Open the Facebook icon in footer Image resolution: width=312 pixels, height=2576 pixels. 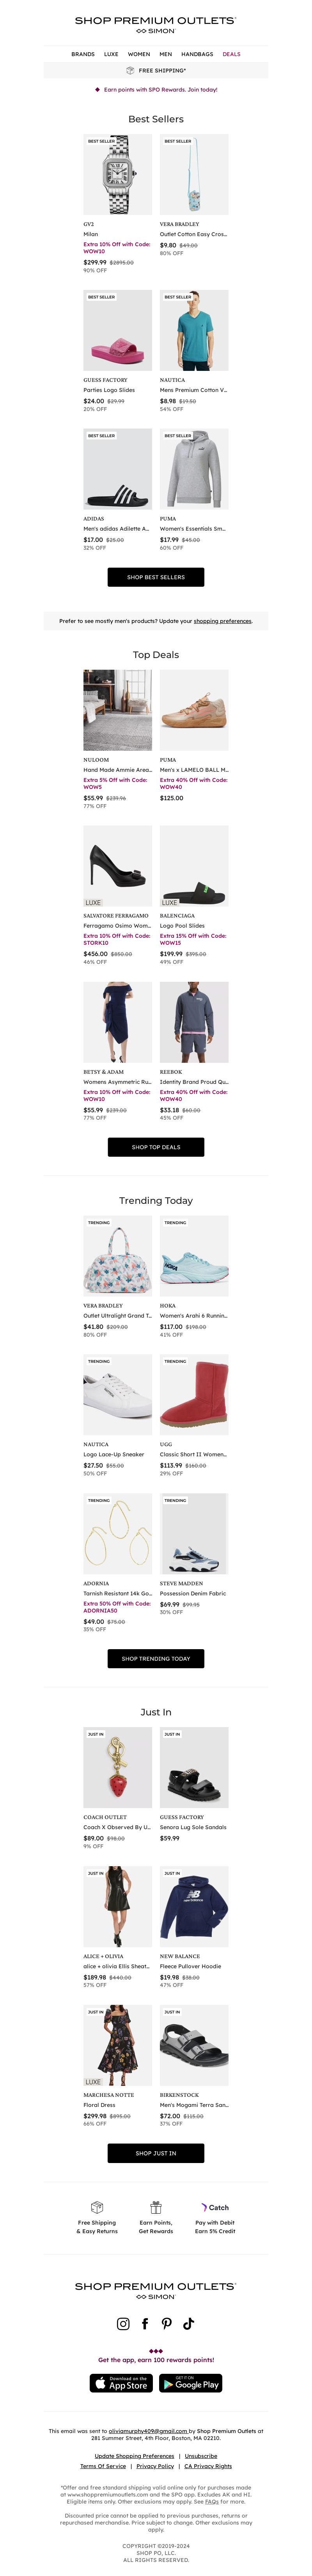[x=145, y=2323]
